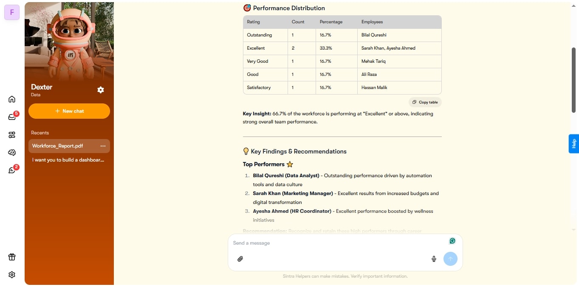Open the Home icon in sidebar
The height and width of the screenshot is (287, 579).
point(11,99)
